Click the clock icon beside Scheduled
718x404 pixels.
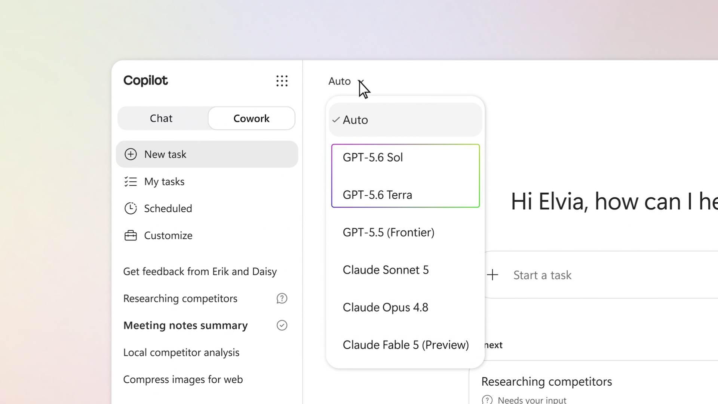tap(131, 208)
